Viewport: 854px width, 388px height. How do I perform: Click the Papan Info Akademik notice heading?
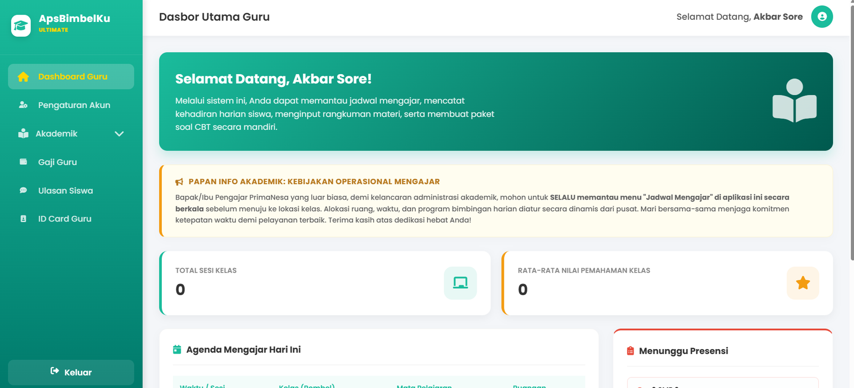314,181
